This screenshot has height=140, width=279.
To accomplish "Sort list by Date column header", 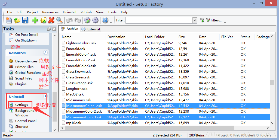I will [208, 37].
